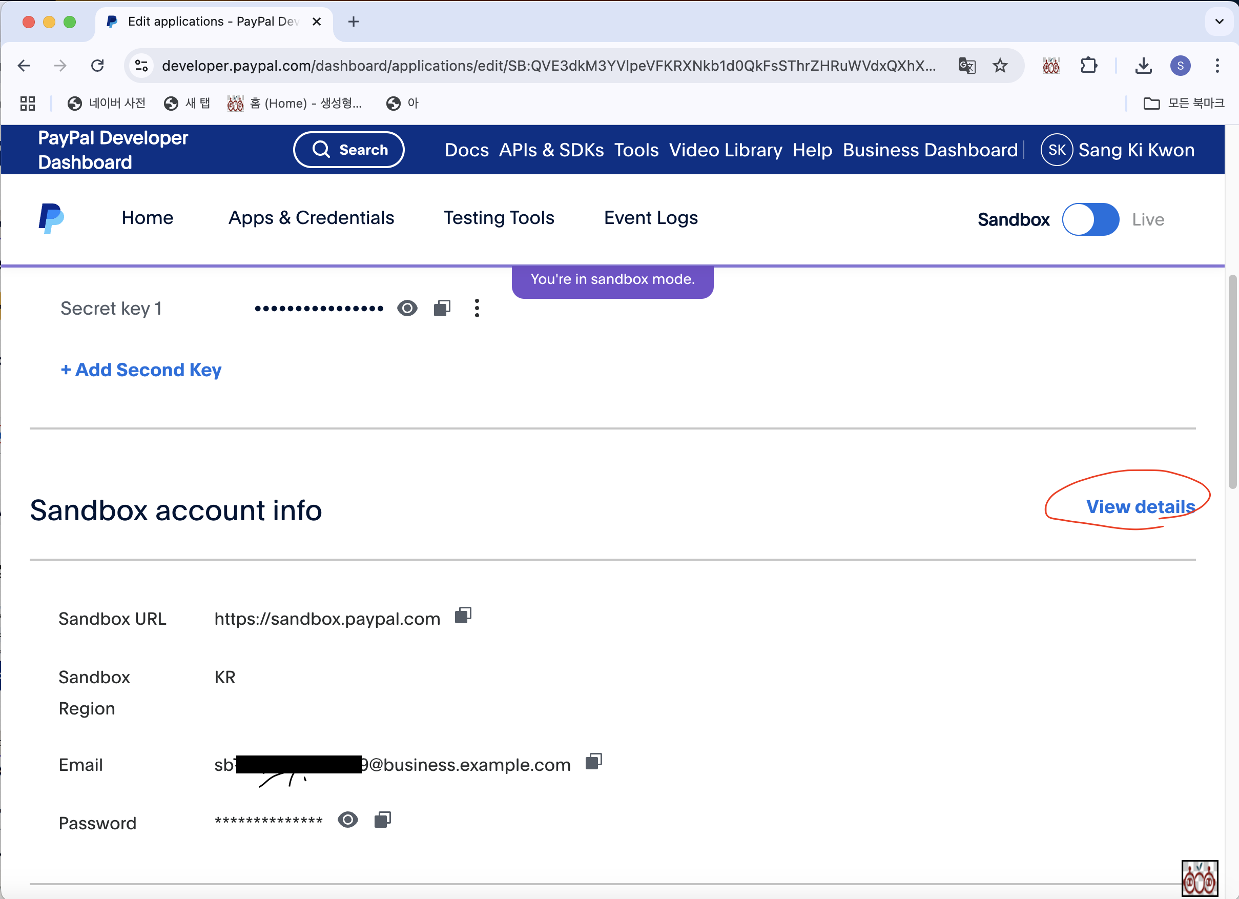Open a new browser tab
The height and width of the screenshot is (899, 1239).
click(354, 22)
